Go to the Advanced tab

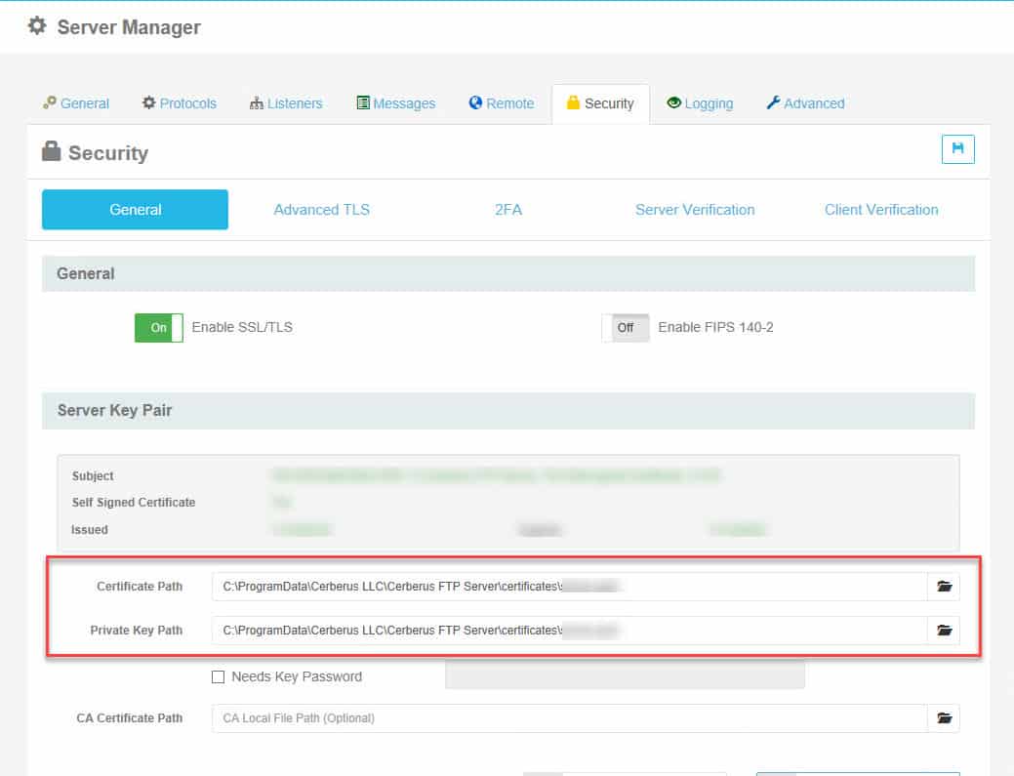(804, 103)
